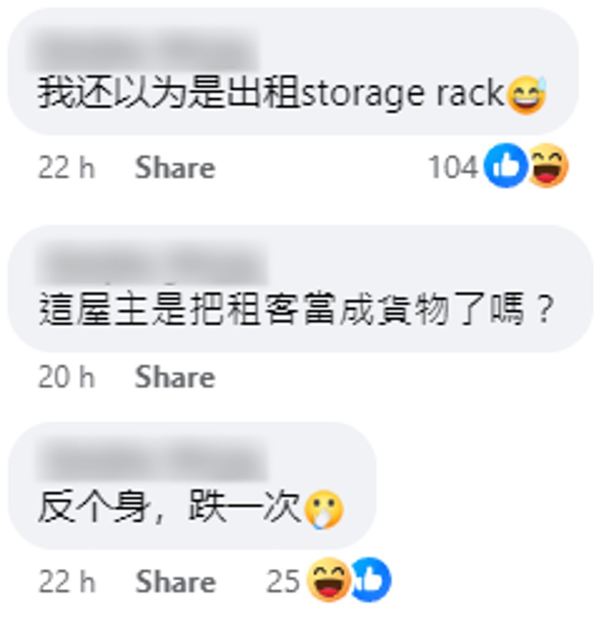
Task: Share the 這屋主是把租客當成貨物了嗎 comment
Action: pos(175,377)
